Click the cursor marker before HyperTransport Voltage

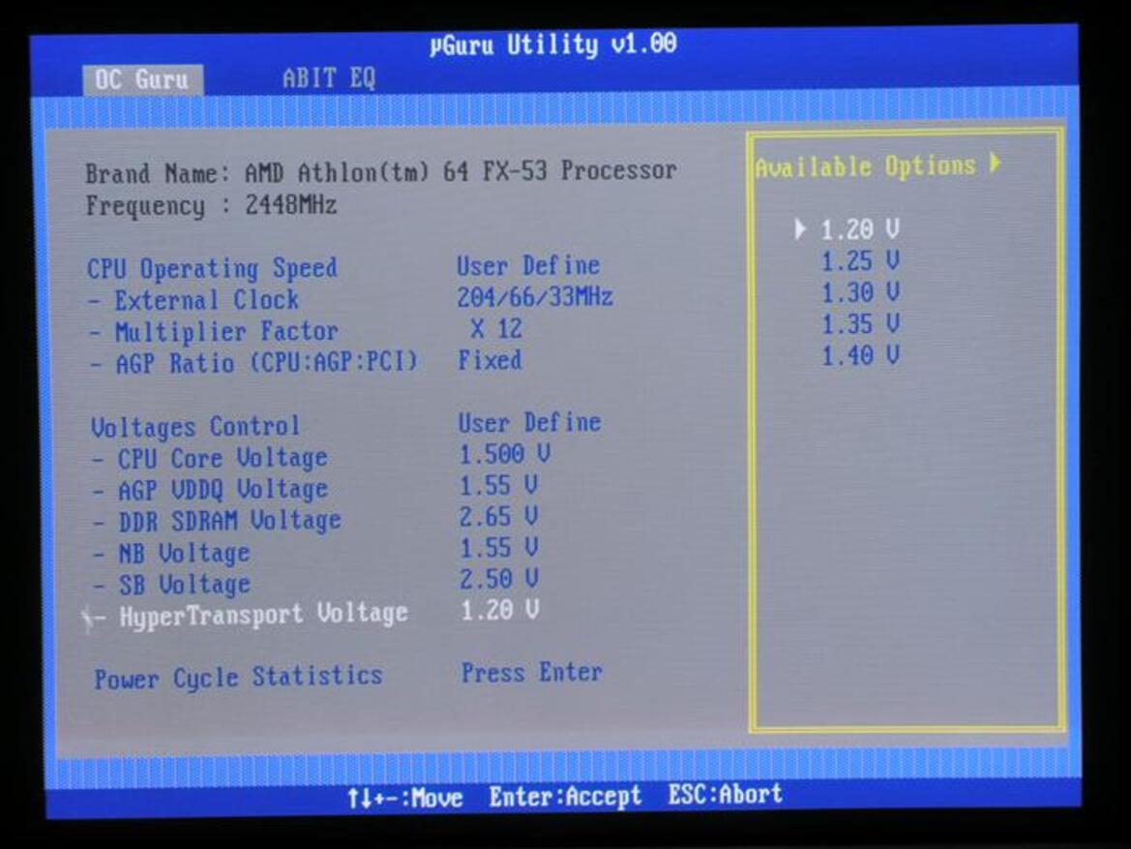point(88,618)
